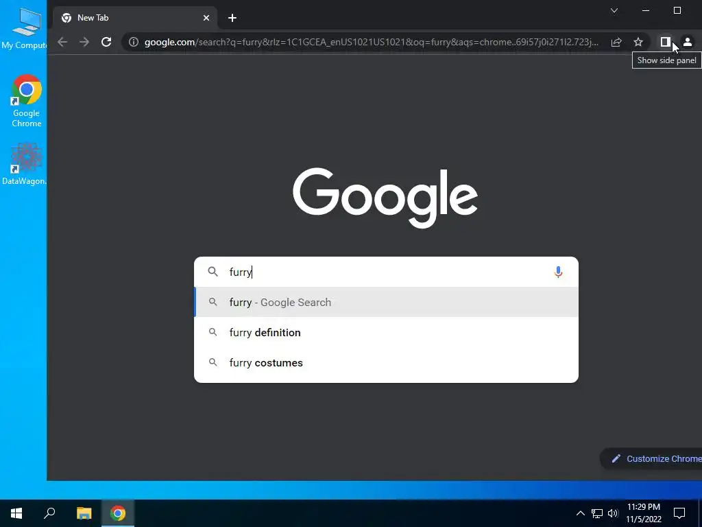The width and height of the screenshot is (702, 527).
Task: Close the New Tab tab
Action: click(x=206, y=18)
